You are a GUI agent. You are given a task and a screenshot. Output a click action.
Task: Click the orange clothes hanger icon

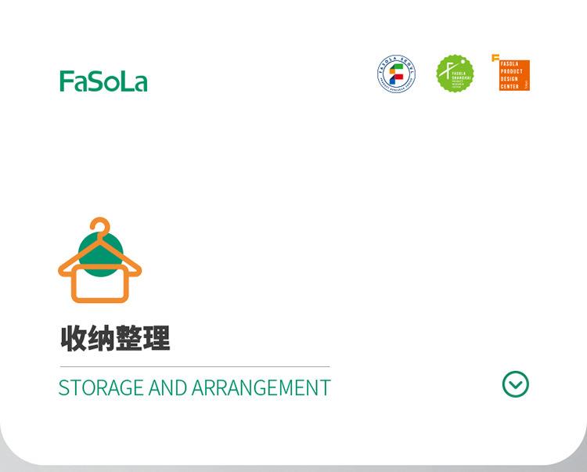pyautogui.click(x=100, y=259)
